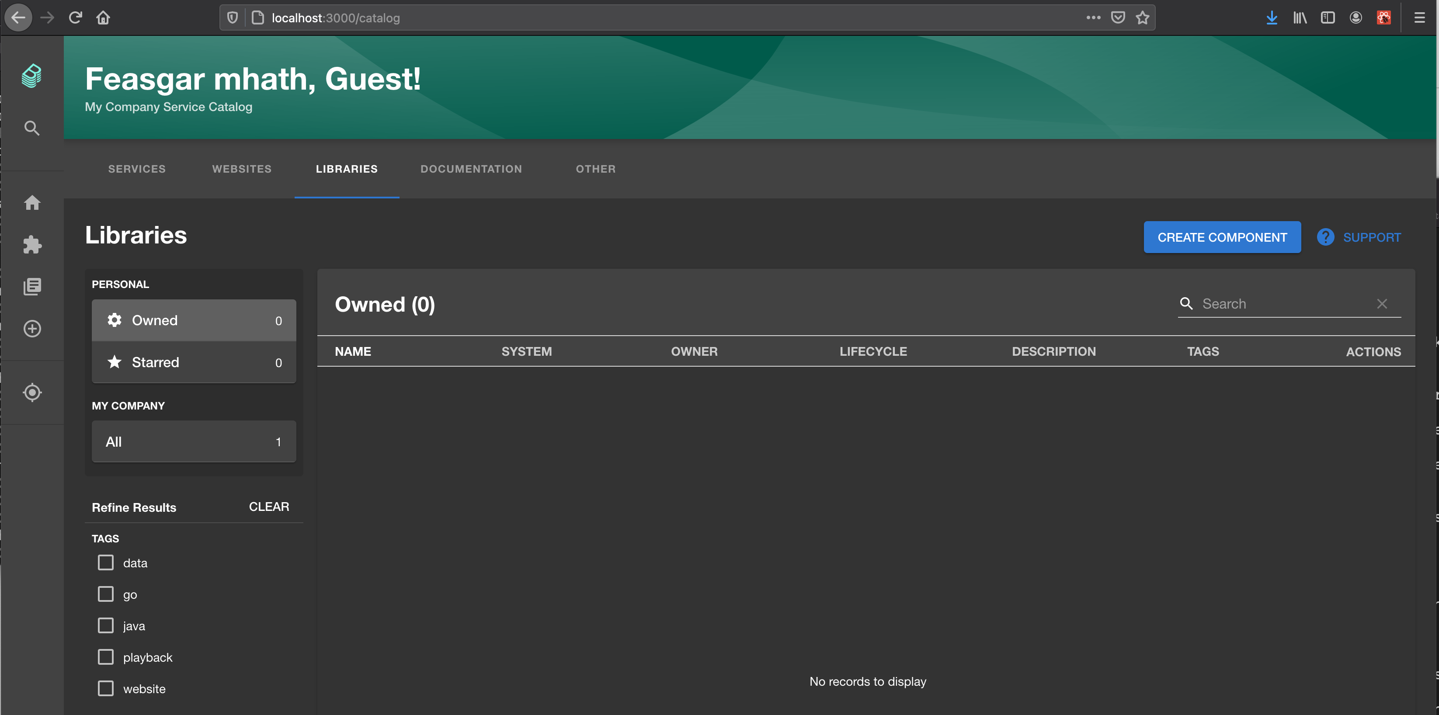The width and height of the screenshot is (1439, 715).
Task: Switch to the Websites tab
Action: [241, 169]
